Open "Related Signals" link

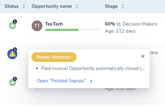pyautogui.click(x=61, y=81)
